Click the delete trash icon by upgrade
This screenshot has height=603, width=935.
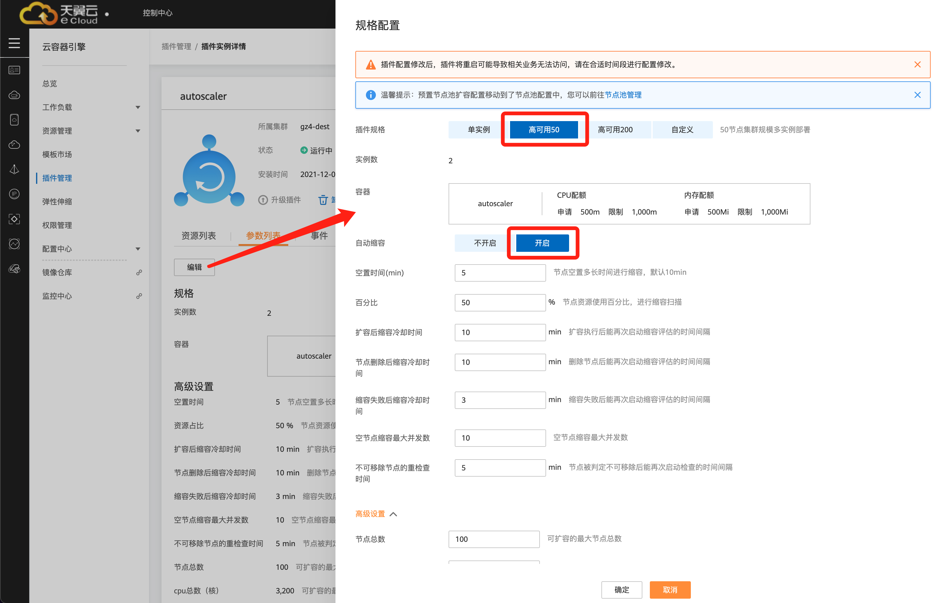323,200
